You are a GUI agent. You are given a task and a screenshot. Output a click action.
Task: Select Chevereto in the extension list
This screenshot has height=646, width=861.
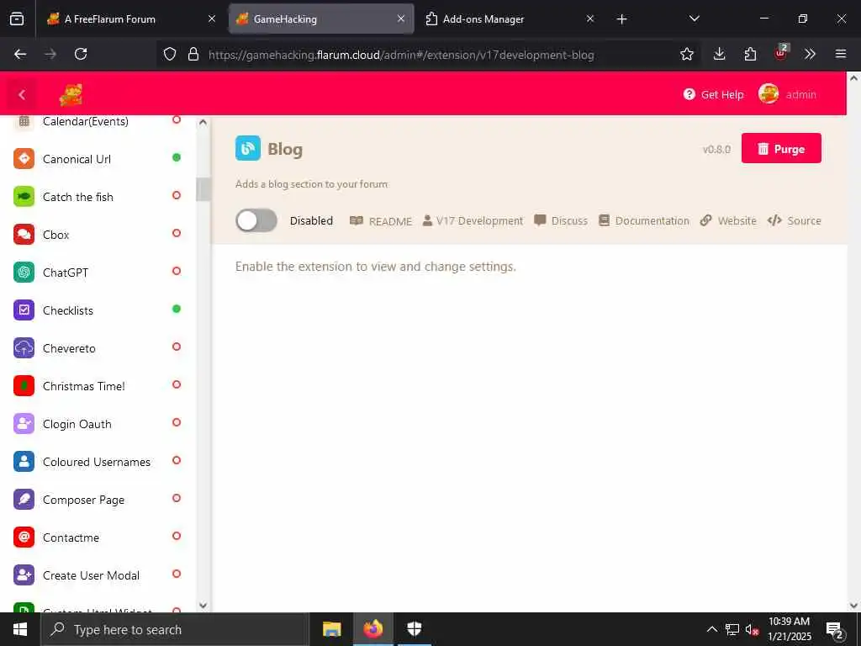(x=98, y=348)
